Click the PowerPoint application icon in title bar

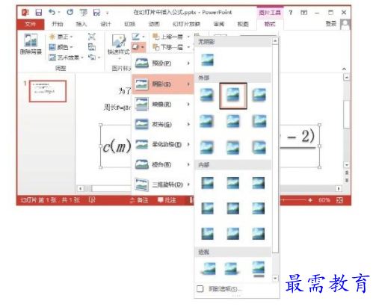point(25,12)
